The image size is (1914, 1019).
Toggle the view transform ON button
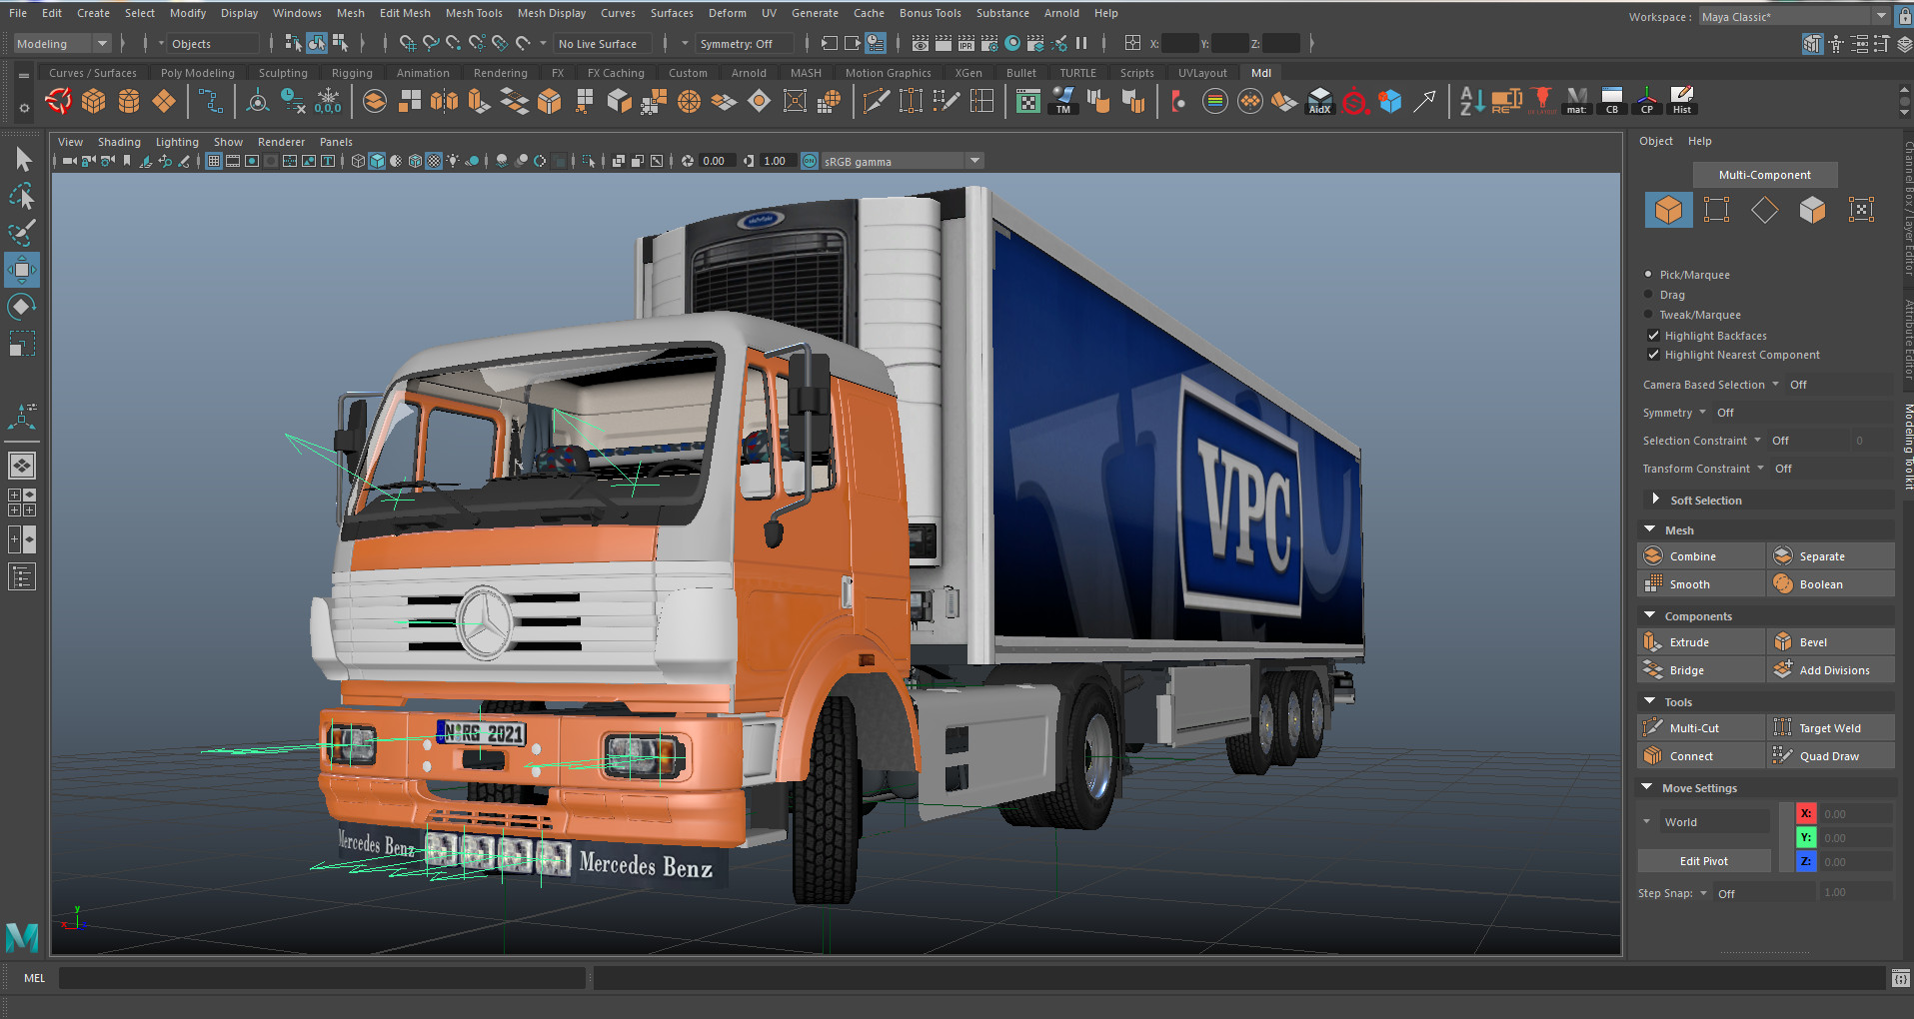point(810,161)
